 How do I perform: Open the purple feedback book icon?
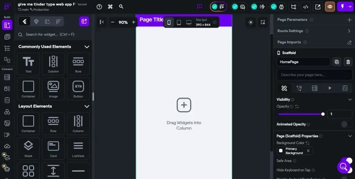[199, 7]
